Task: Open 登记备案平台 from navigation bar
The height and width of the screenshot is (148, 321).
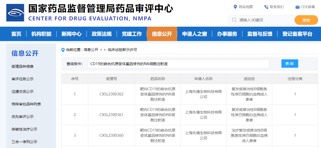Action: pos(297,34)
